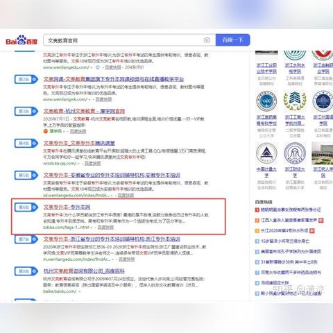The width and height of the screenshot is (333, 333).
Task: Open the 中国计量大学 text link
Action: 266,172
